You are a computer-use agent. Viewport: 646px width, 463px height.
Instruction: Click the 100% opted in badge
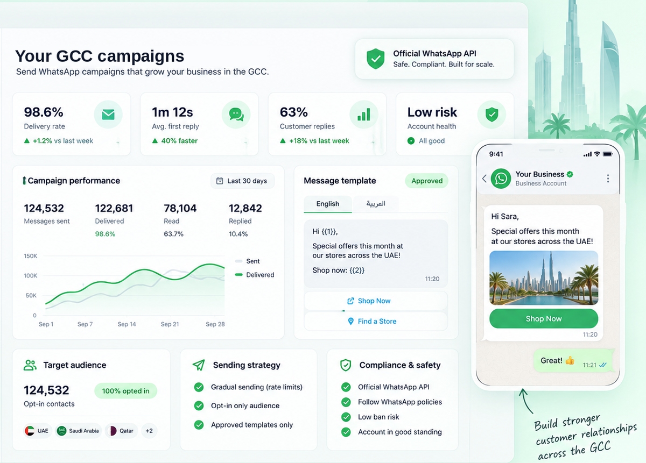click(x=125, y=391)
